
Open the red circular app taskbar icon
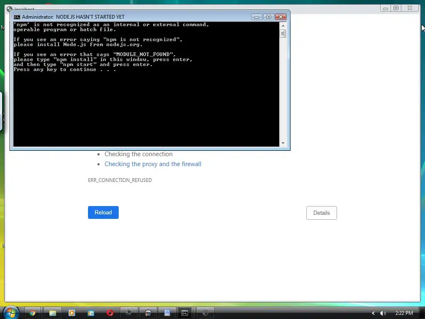point(110,313)
